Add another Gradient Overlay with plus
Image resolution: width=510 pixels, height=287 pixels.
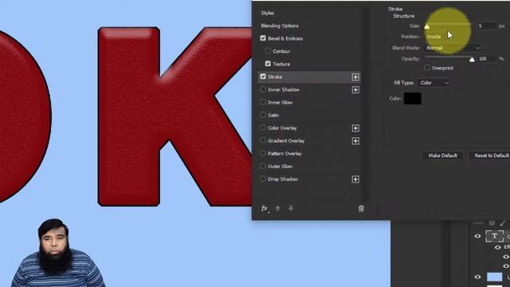point(355,141)
